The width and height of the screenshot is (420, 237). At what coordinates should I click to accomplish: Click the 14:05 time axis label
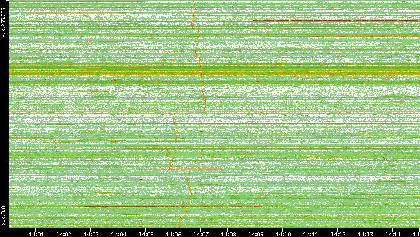point(146,234)
